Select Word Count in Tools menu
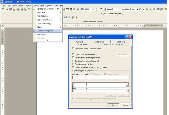 (x=43, y=16)
